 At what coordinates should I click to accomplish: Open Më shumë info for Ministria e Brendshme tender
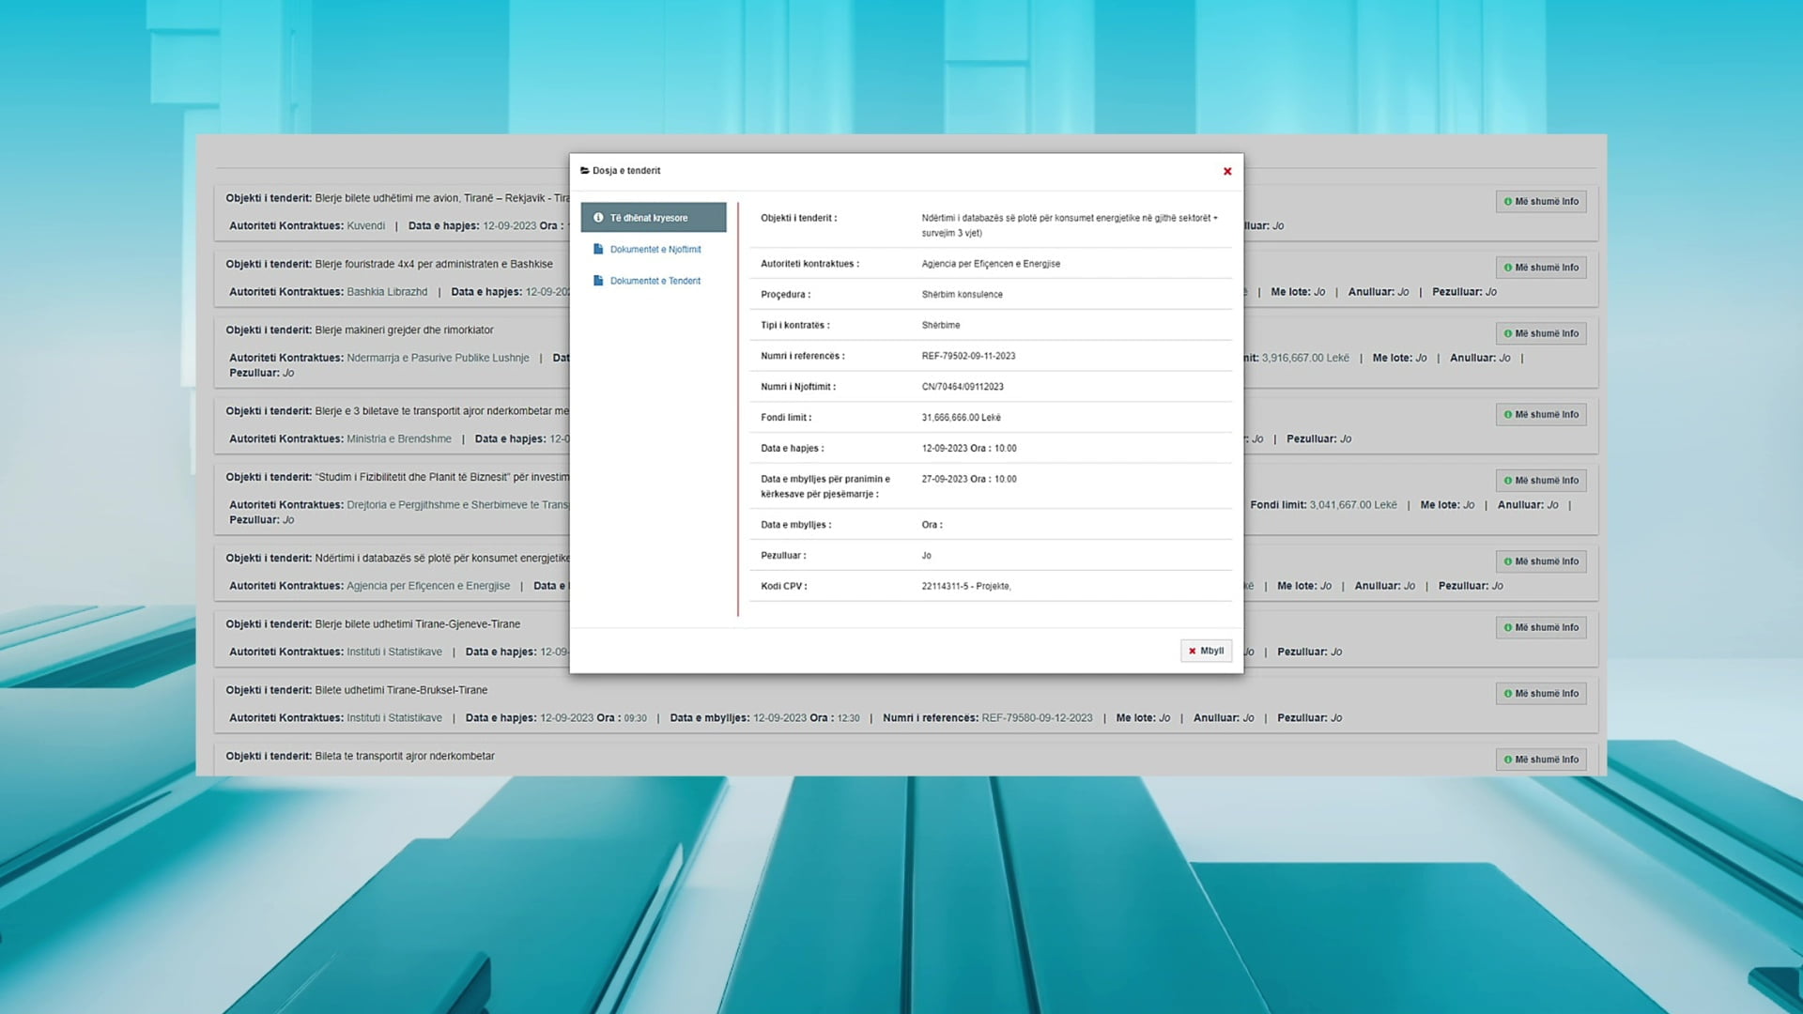click(1540, 414)
